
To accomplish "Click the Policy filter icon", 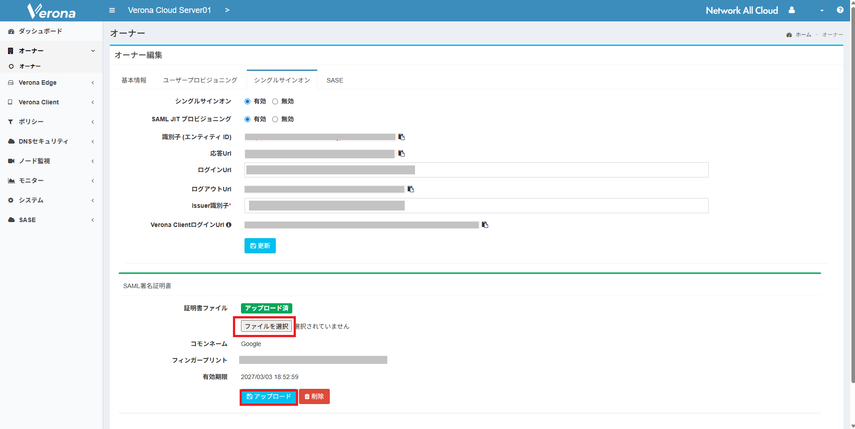I will pos(11,122).
